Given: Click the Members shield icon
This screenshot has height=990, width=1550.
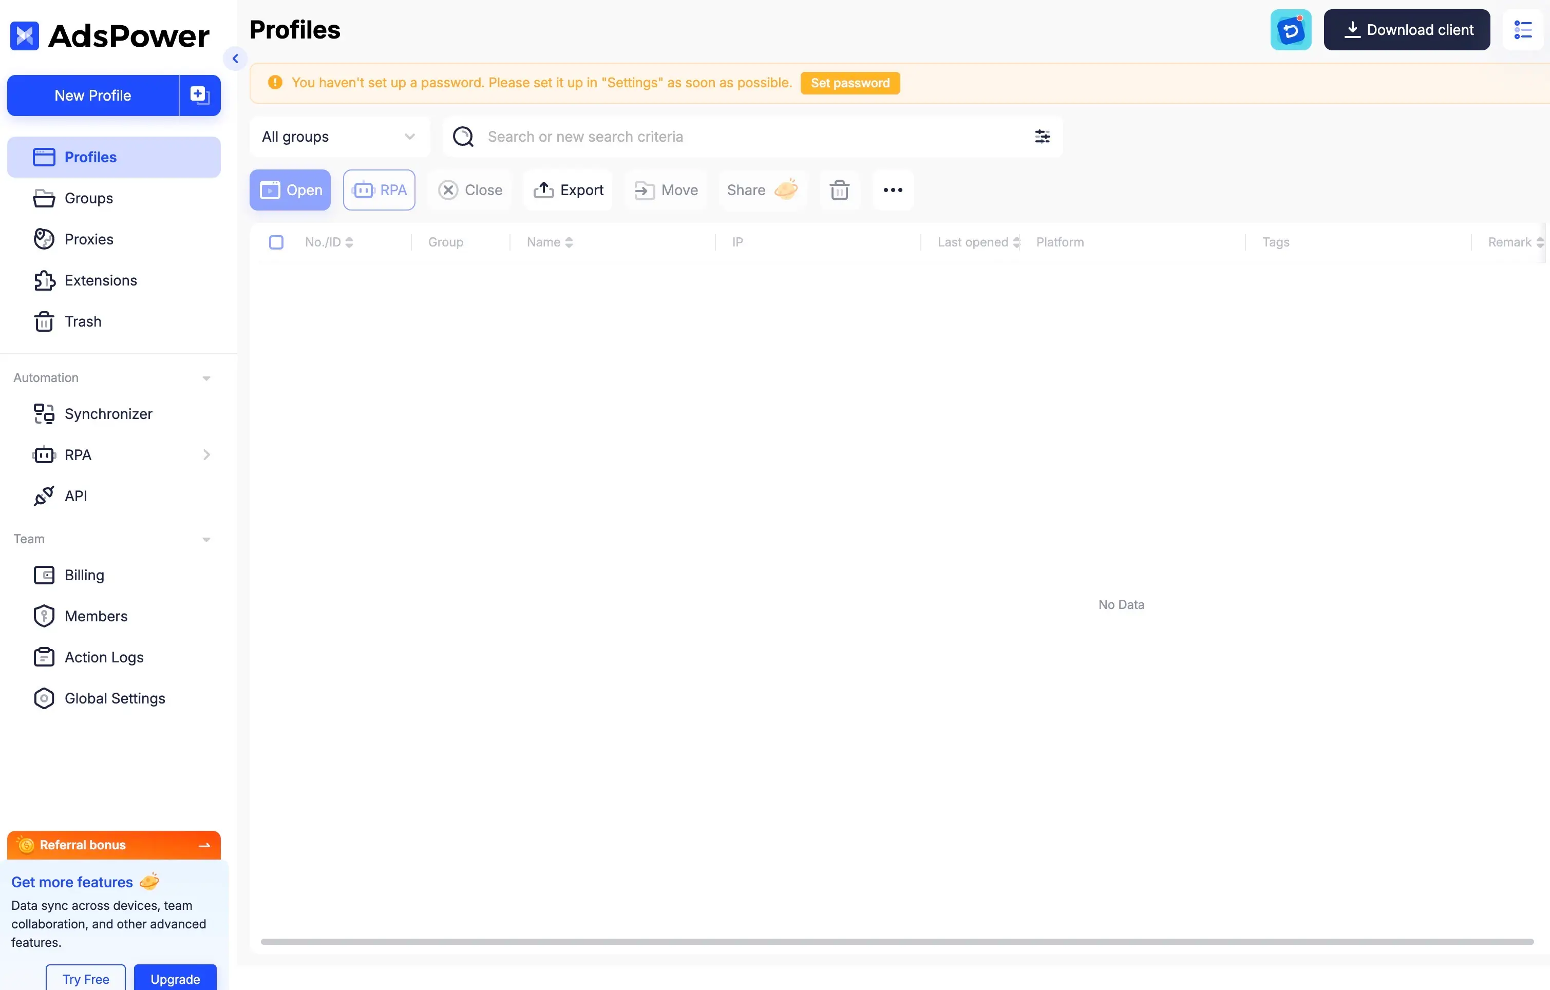Looking at the screenshot, I should tap(44, 616).
